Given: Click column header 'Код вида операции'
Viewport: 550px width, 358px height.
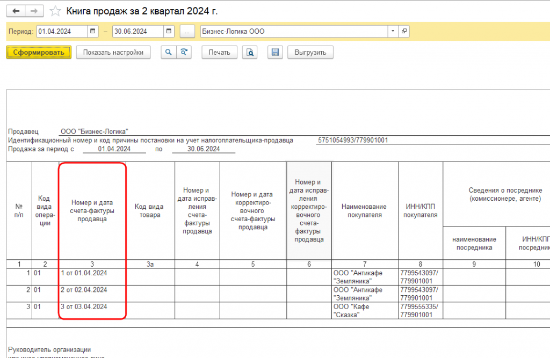Looking at the screenshot, I should [45, 211].
